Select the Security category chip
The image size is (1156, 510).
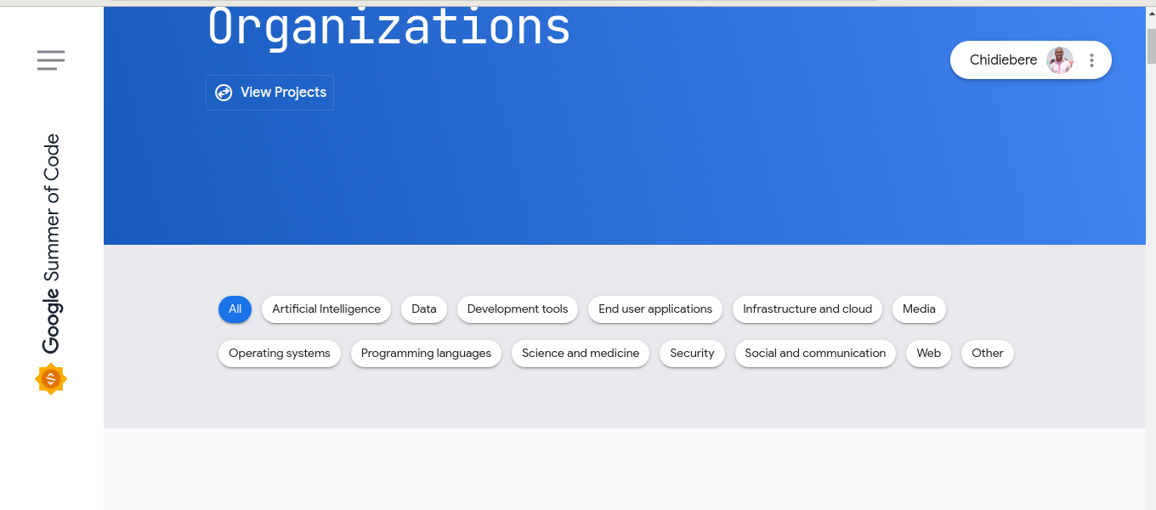coord(692,354)
